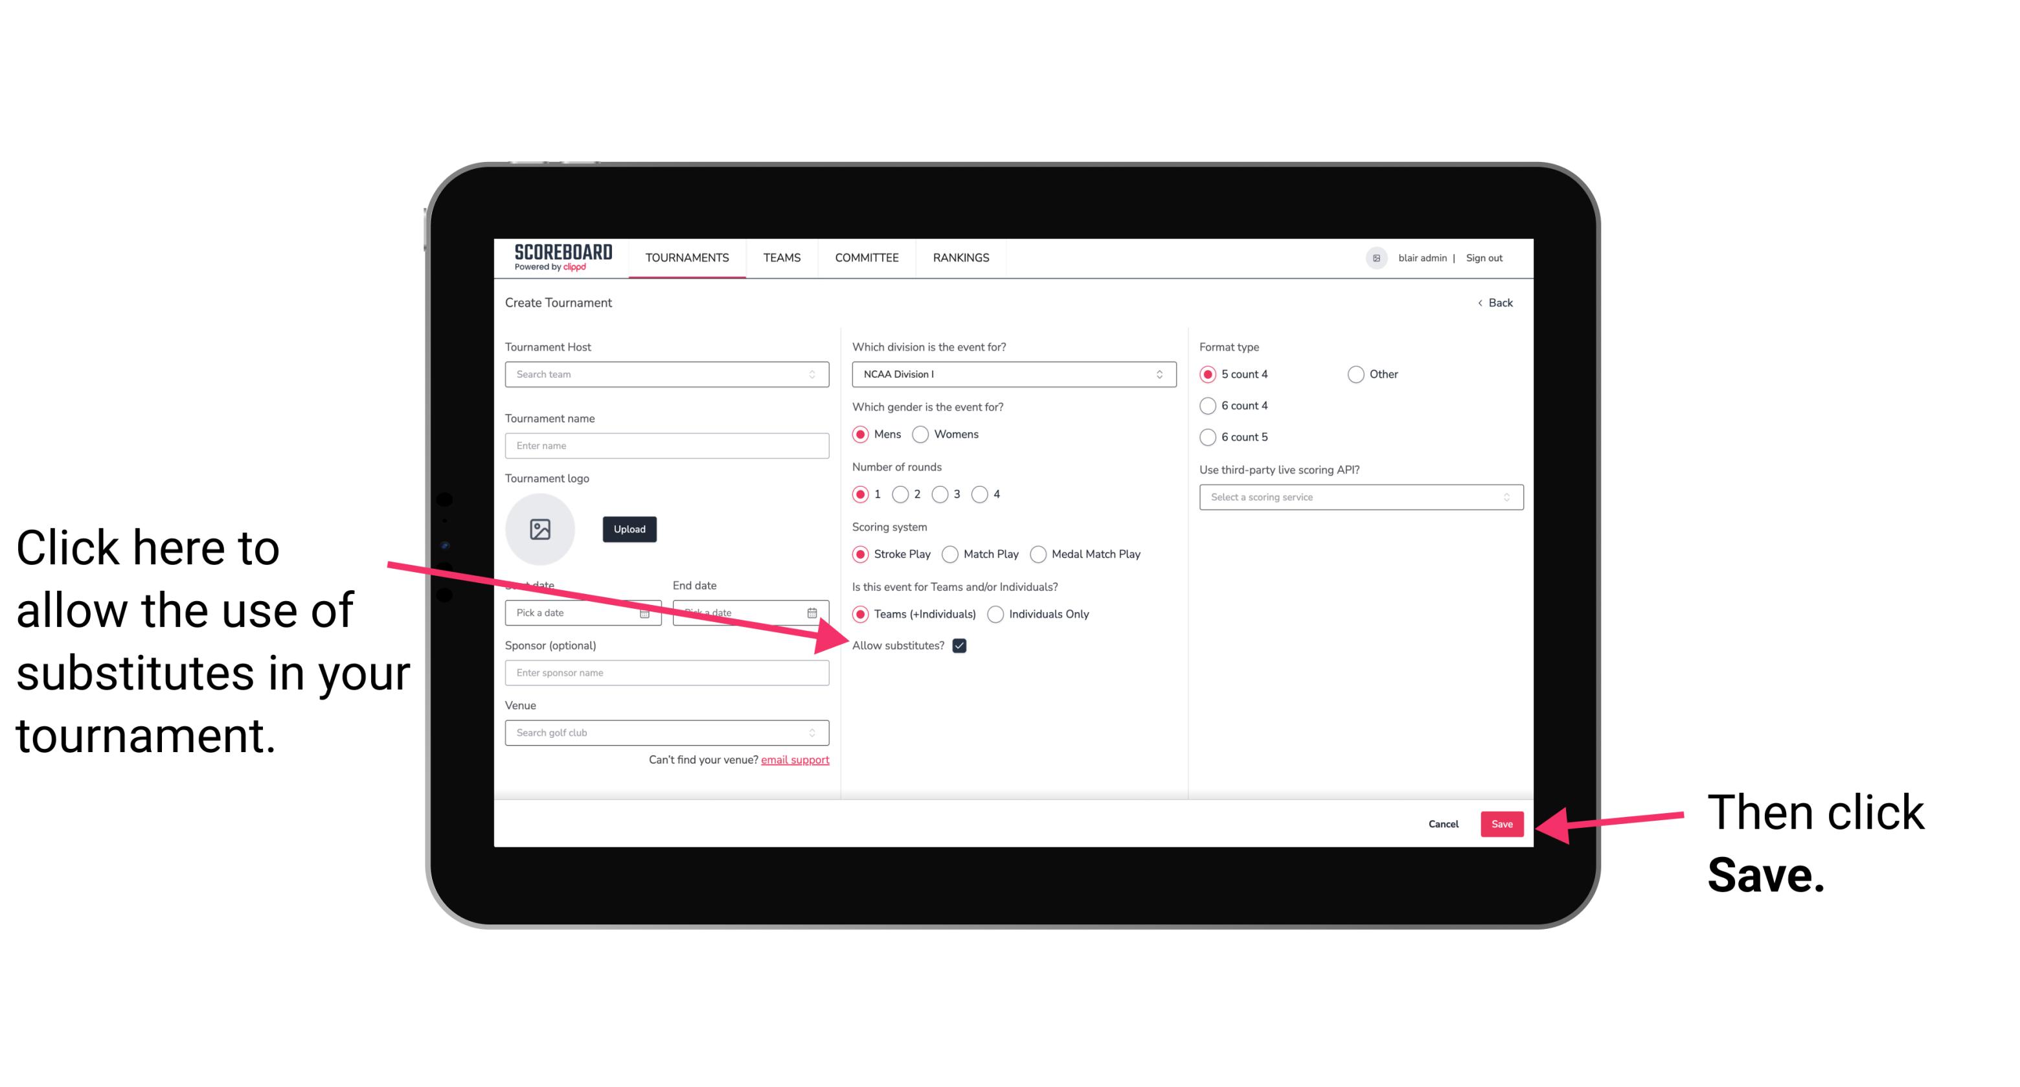Select the Match Play scoring system
The width and height of the screenshot is (2020, 1087).
tap(950, 553)
